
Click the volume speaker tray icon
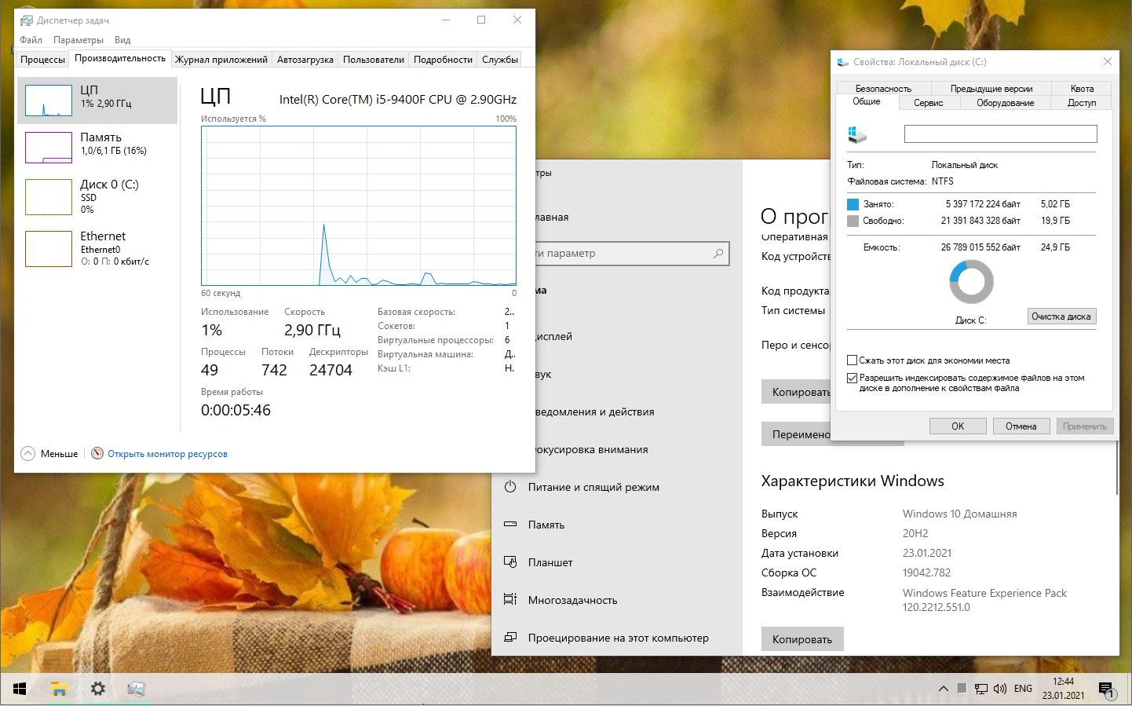[x=1000, y=689]
